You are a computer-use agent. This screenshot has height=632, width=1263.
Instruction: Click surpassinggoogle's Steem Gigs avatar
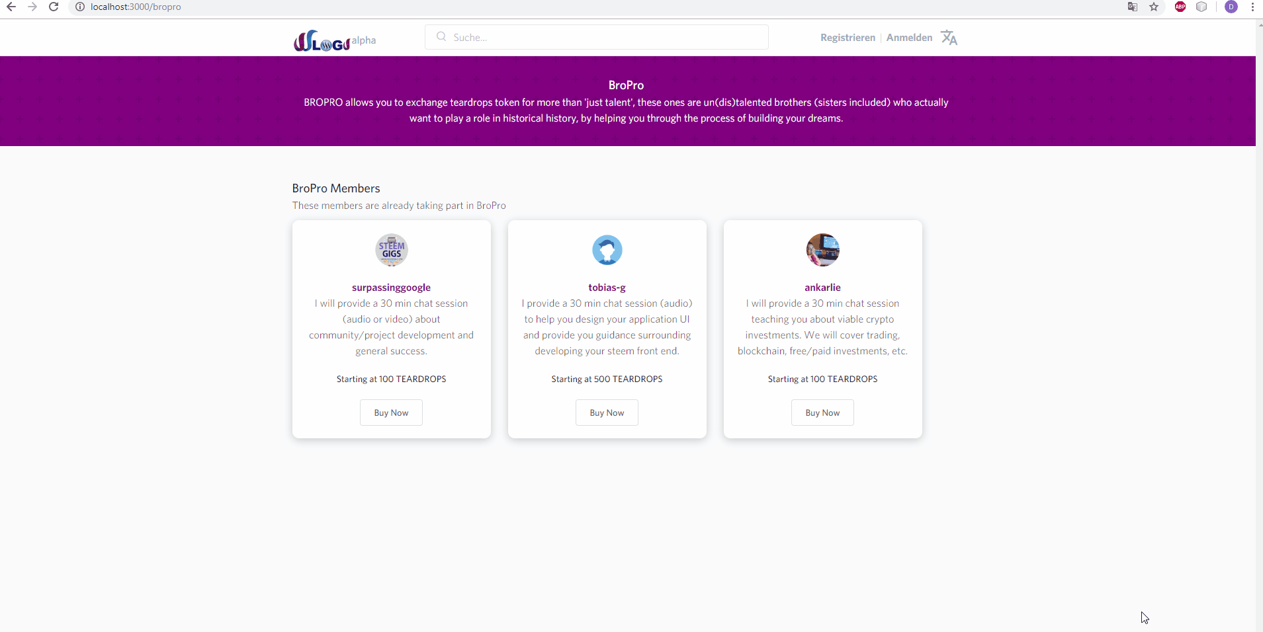pos(392,250)
